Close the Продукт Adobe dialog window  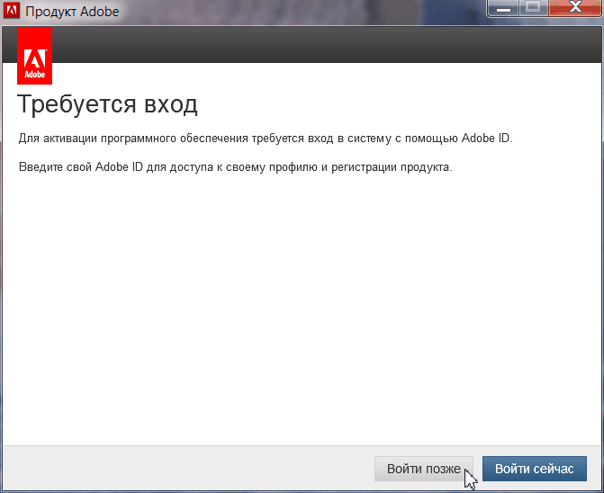coord(572,9)
